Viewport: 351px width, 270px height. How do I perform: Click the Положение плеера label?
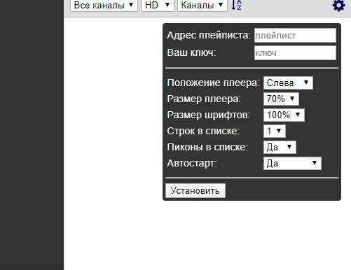coord(213,83)
